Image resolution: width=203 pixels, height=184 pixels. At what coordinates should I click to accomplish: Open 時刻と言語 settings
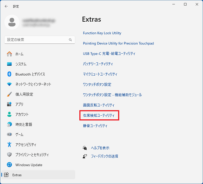pyautogui.click(x=38, y=125)
